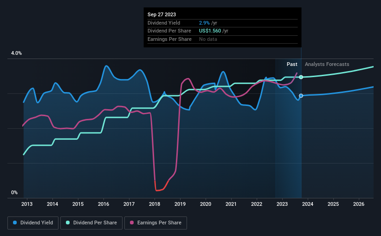
Task: Select the 2013 label on the time axis
Action: click(27, 204)
